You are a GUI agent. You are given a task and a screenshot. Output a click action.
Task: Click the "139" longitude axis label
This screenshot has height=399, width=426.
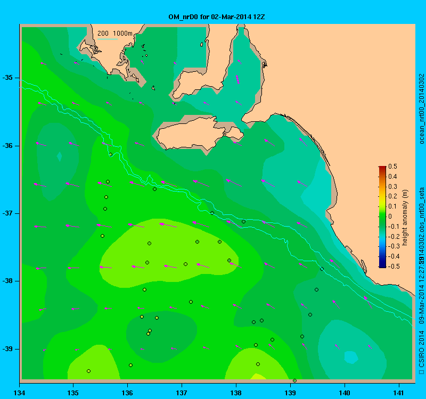click(290, 393)
